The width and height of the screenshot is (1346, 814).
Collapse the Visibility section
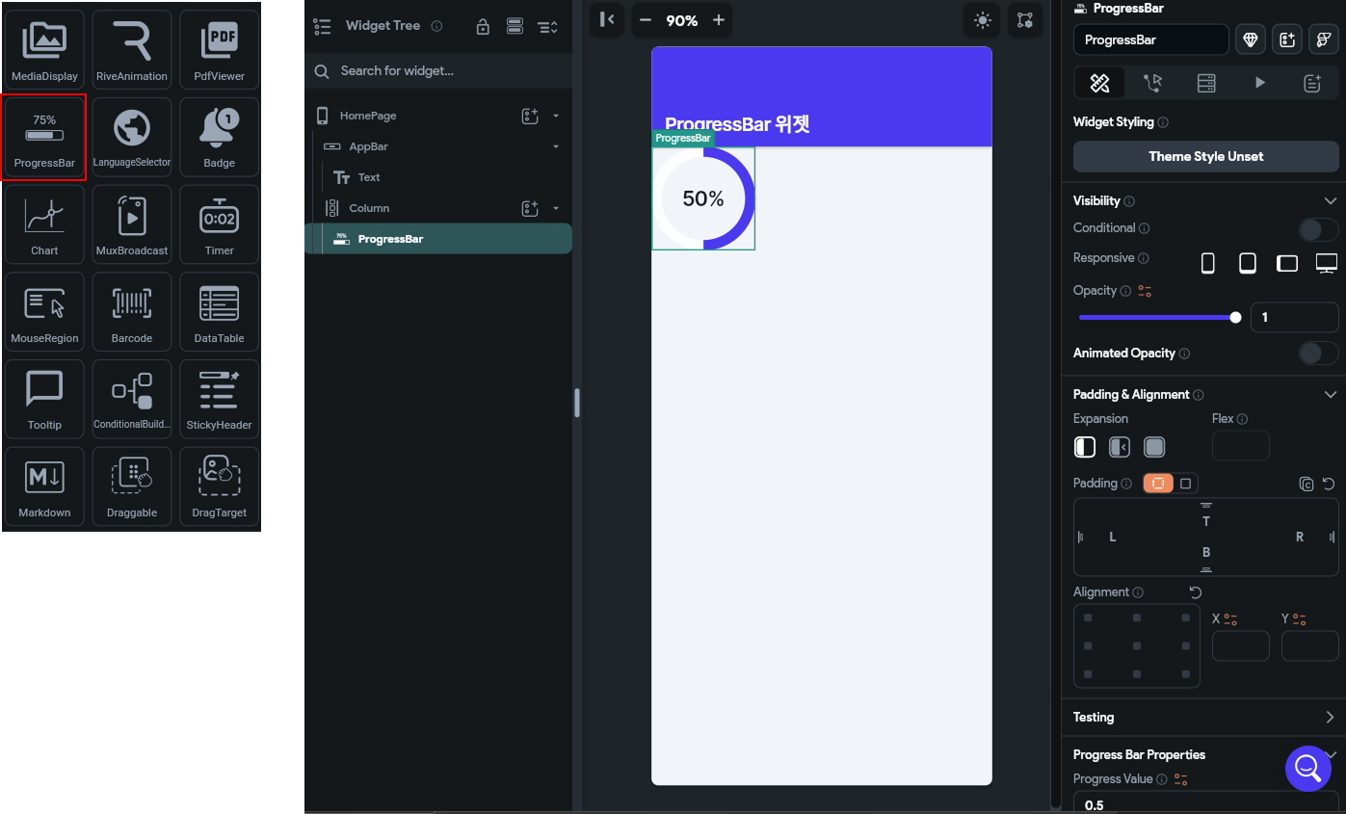click(x=1331, y=201)
